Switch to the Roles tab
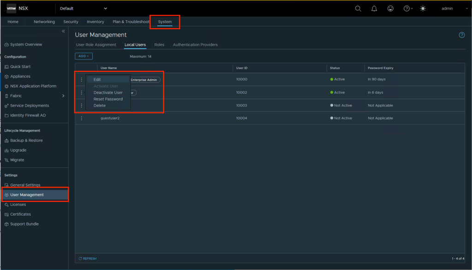Viewport: 472px width, 270px height. pyautogui.click(x=159, y=45)
